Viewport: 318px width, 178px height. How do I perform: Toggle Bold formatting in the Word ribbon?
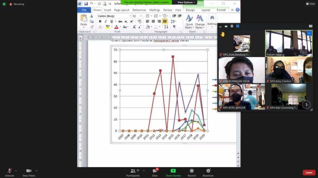click(x=100, y=21)
